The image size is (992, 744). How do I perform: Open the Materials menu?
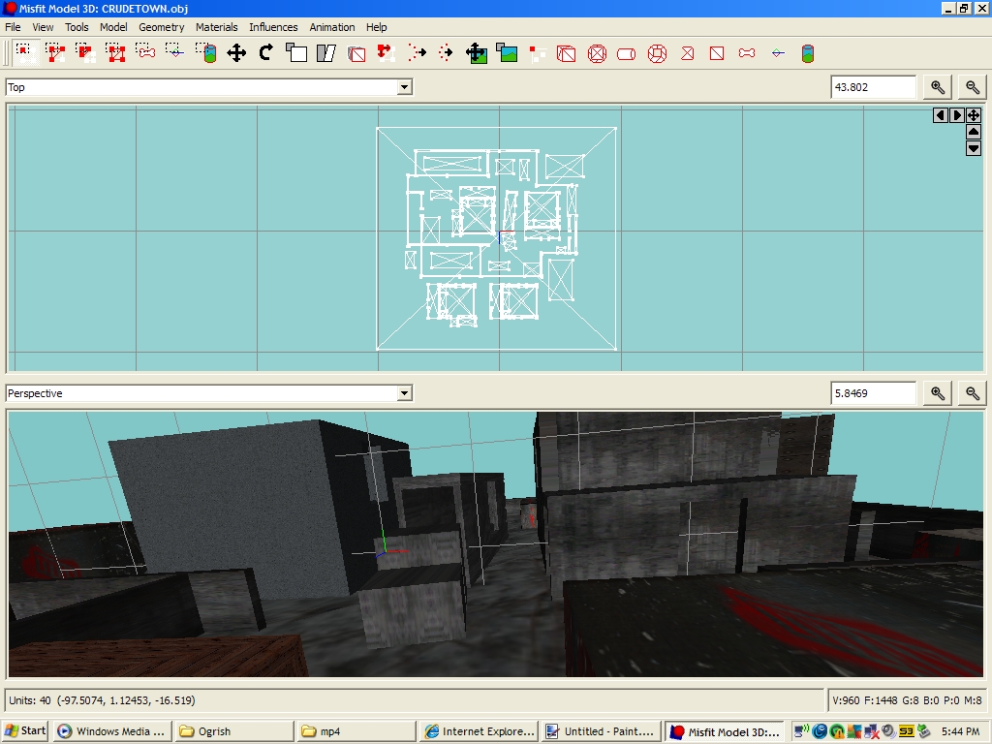(216, 27)
